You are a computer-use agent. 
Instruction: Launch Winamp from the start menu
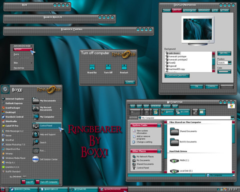7,153
